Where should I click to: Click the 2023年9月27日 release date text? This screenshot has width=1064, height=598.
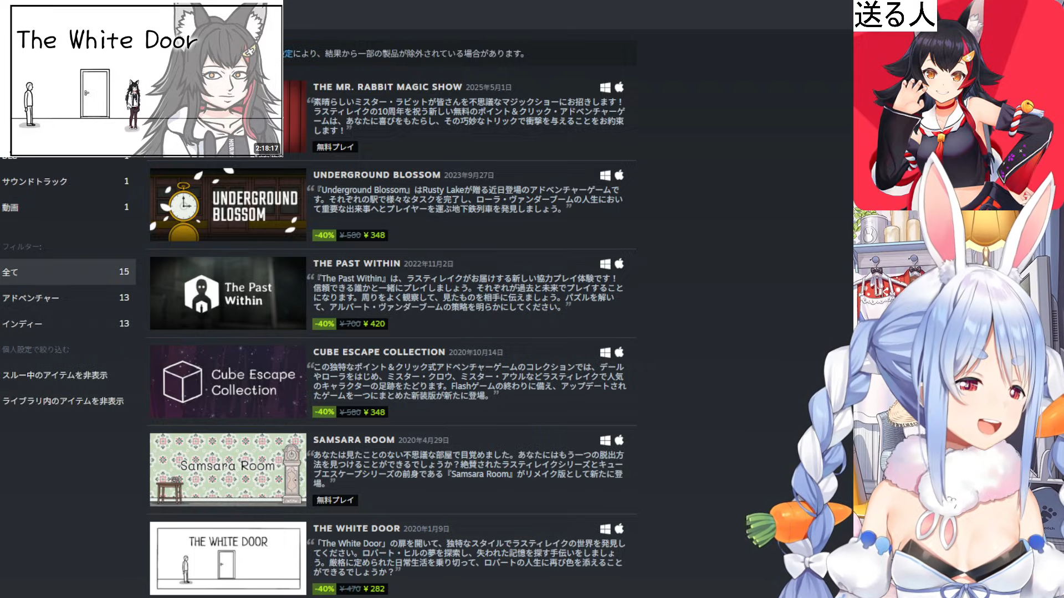469,176
